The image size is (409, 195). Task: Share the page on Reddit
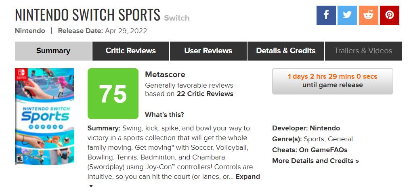point(368,15)
